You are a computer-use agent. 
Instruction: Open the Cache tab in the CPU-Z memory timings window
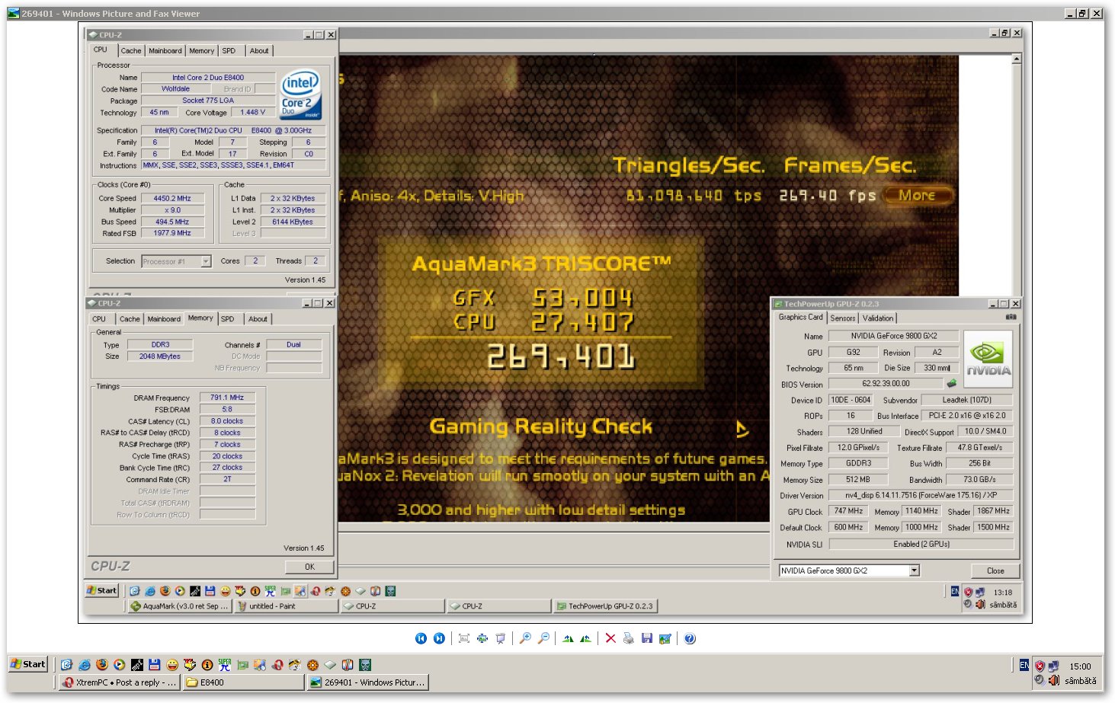(130, 319)
